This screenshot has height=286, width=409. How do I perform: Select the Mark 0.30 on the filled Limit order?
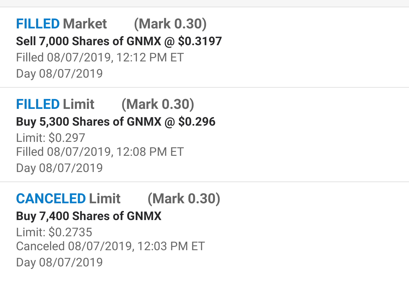[x=158, y=104]
